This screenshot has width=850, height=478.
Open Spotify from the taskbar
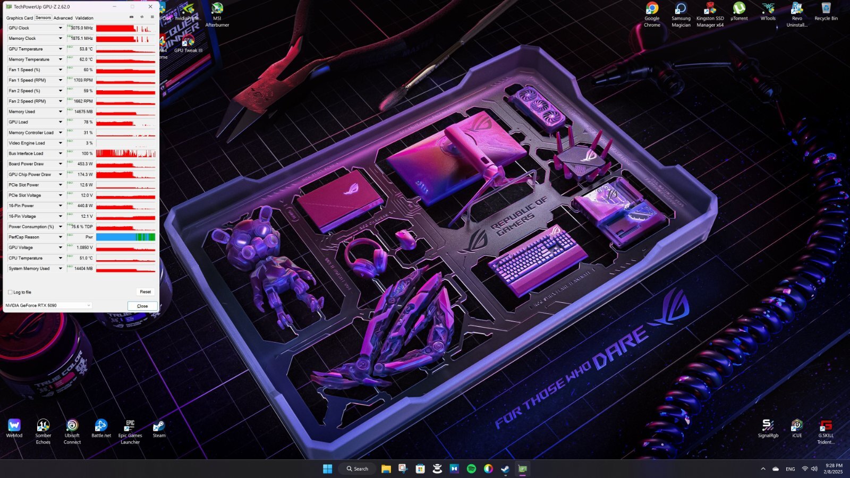click(471, 468)
